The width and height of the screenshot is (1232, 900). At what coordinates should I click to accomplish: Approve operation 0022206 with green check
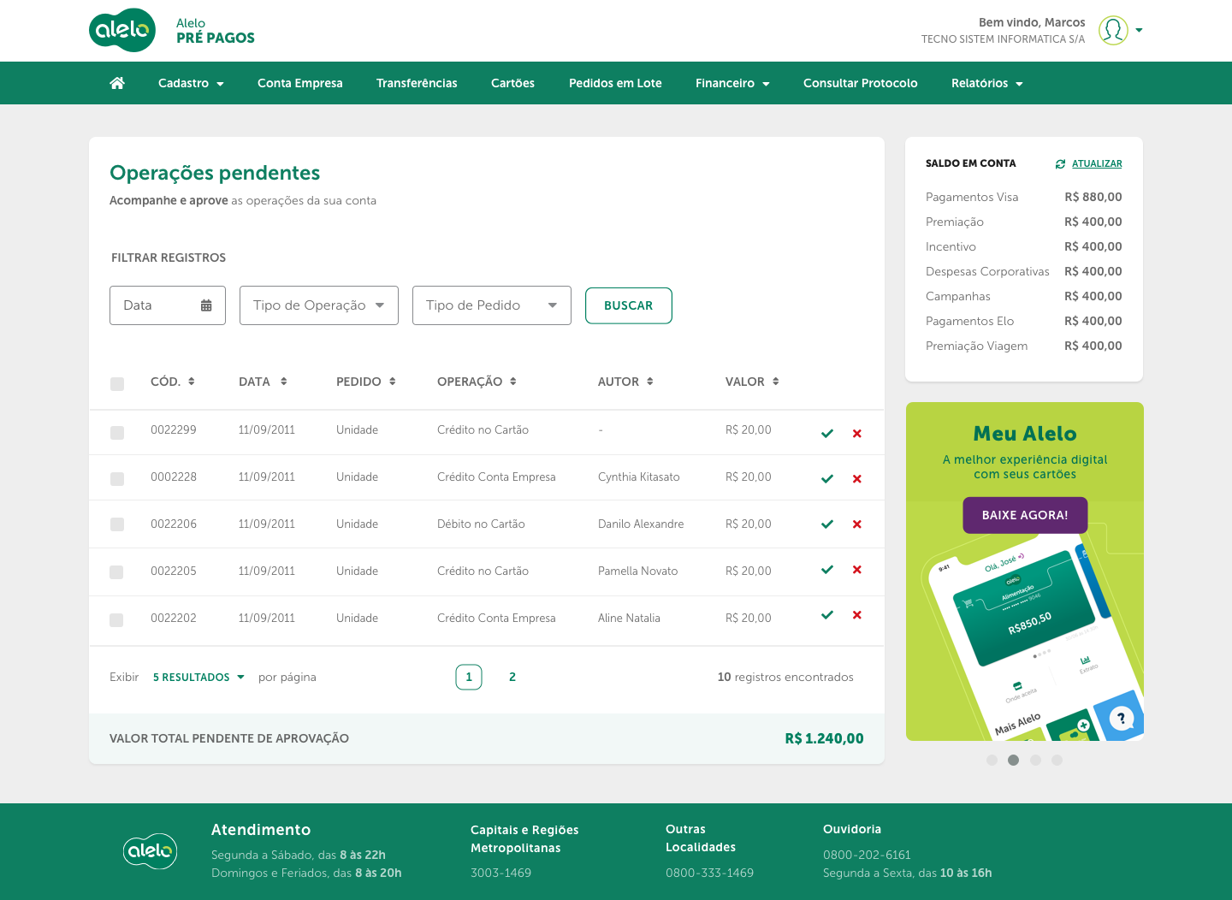click(827, 524)
